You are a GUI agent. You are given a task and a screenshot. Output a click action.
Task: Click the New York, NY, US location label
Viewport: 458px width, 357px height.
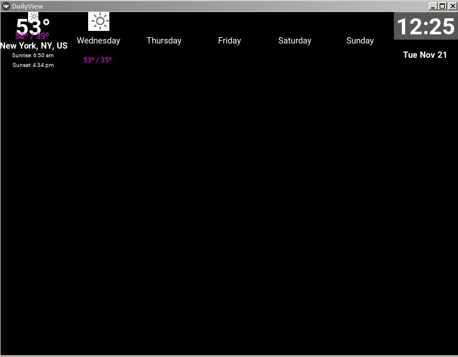(x=33, y=46)
